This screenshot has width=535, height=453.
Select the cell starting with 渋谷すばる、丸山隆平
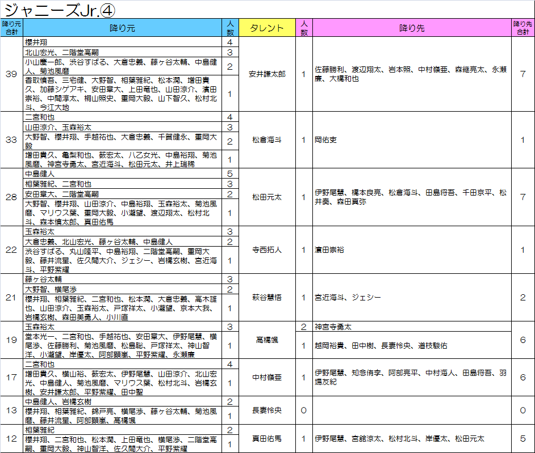pos(123,260)
